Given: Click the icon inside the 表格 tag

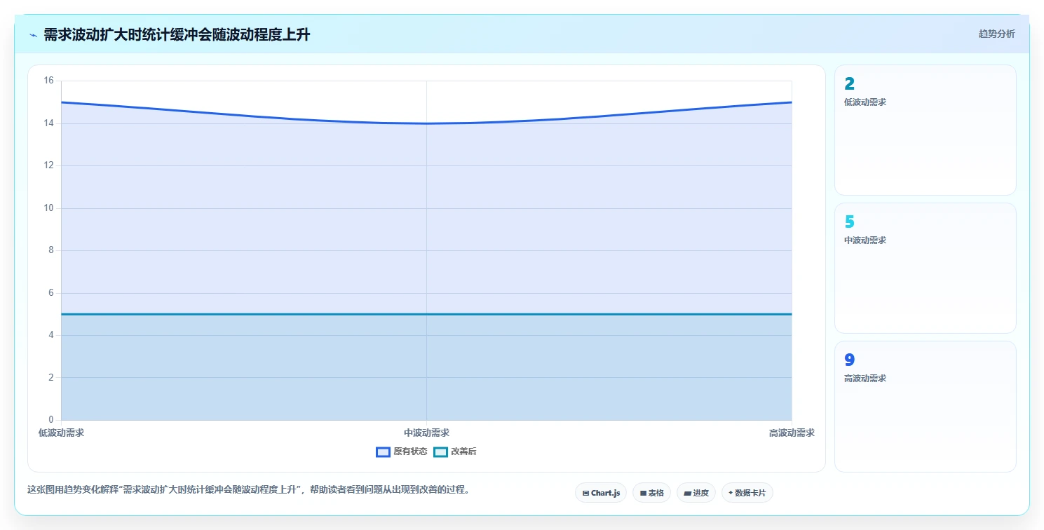Looking at the screenshot, I should click(643, 494).
